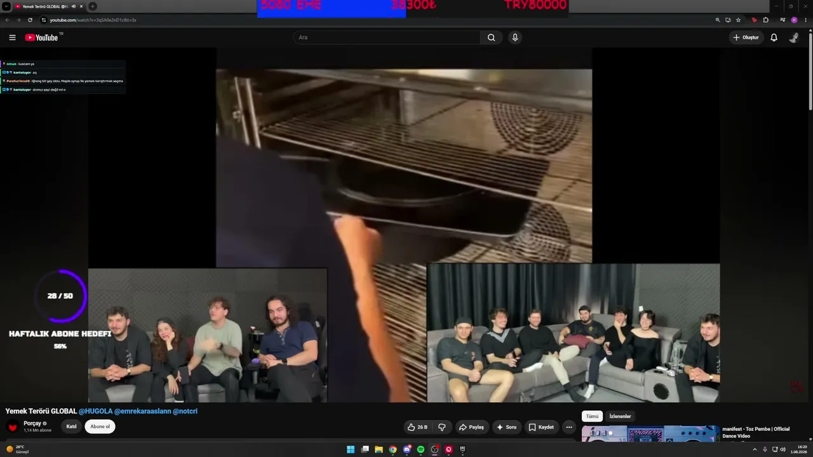This screenshot has width=813, height=457.
Task: Click the Soru ask button
Action: point(507,427)
